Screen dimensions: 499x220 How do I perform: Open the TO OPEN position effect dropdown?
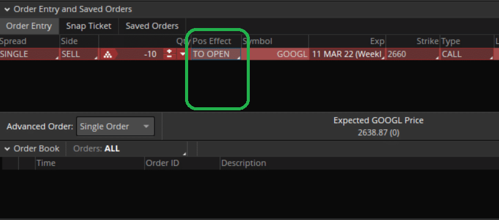[x=216, y=54]
